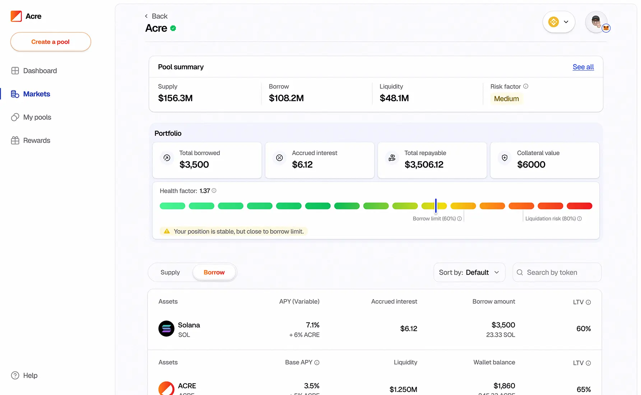Open the Sort by Default dropdown
The height and width of the screenshot is (395, 641).
(469, 273)
